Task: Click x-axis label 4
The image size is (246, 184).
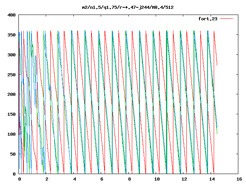Action: [75, 179]
